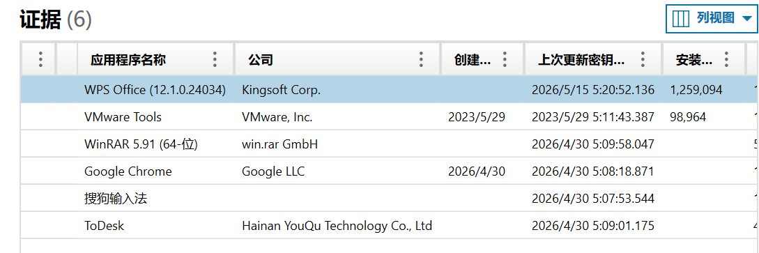The width and height of the screenshot is (759, 253).
Task: Open options menu for 应用程序名称 column
Action: point(215,59)
